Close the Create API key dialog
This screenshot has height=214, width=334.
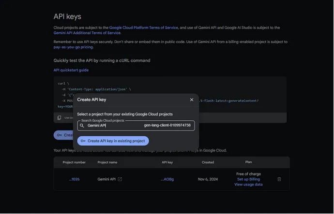point(192,100)
